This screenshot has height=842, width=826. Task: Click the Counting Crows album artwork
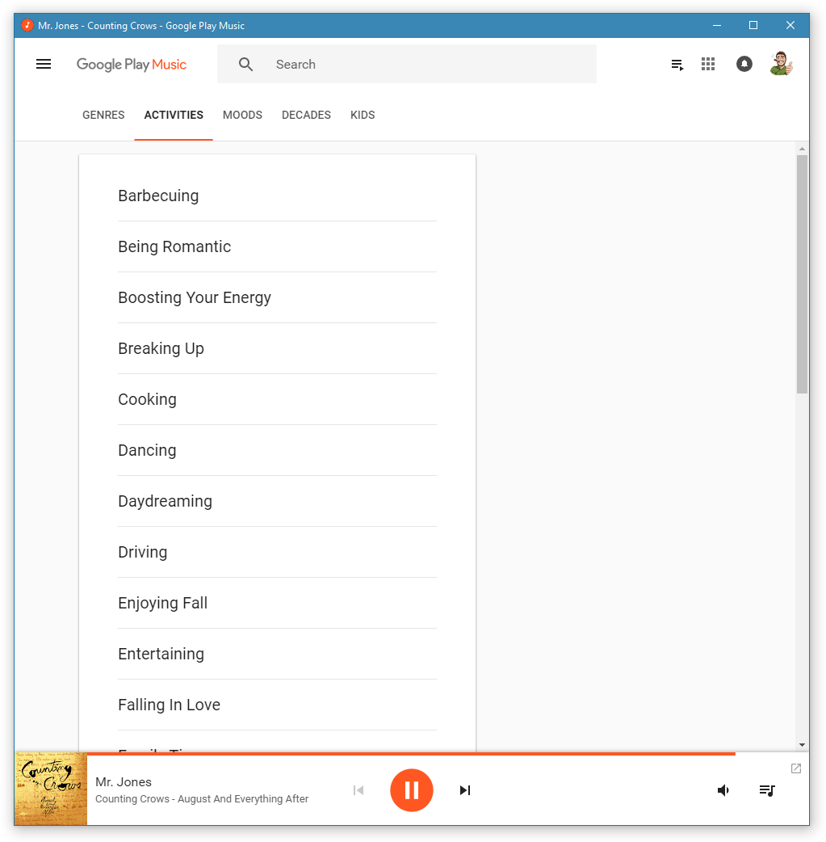51,789
